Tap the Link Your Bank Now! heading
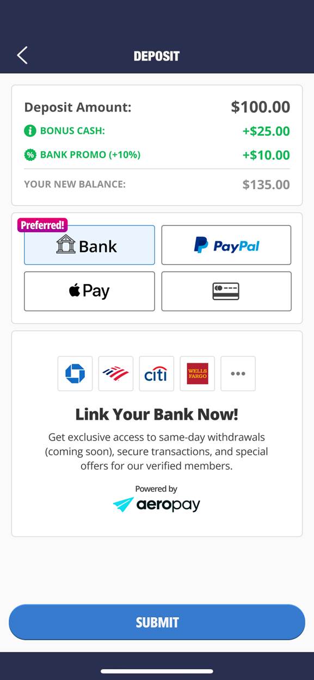The height and width of the screenshot is (680, 314). [157, 415]
